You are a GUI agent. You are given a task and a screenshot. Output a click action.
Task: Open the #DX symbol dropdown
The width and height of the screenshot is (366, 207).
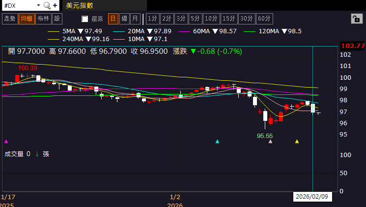[x=37, y=5]
